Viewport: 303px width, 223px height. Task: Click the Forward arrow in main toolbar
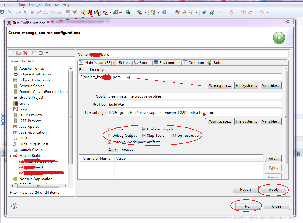tap(262, 12)
